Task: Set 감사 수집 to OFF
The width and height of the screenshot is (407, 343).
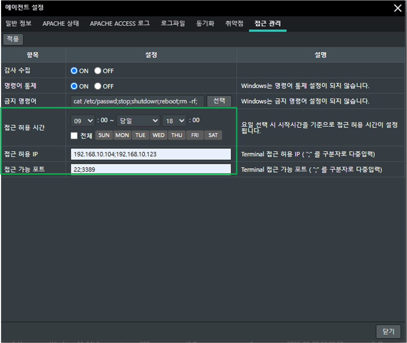Action: pyautogui.click(x=98, y=71)
